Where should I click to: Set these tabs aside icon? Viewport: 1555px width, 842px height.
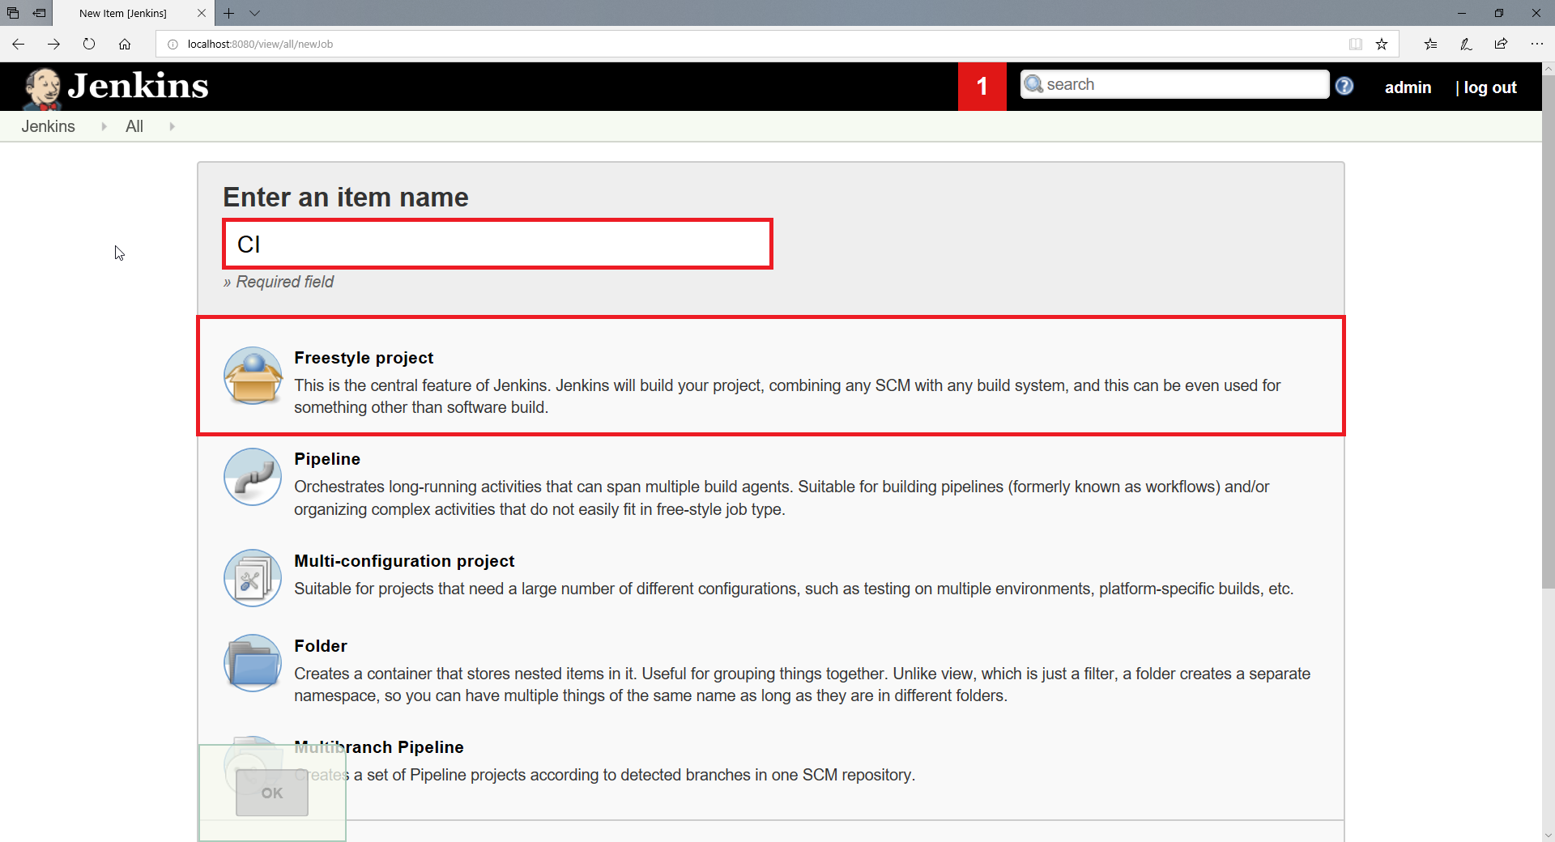39,13
